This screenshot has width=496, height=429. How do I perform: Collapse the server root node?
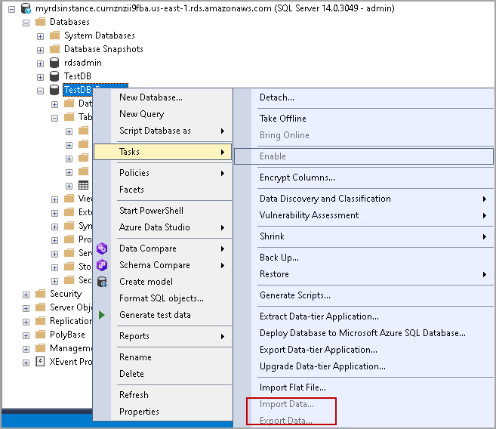[12, 9]
